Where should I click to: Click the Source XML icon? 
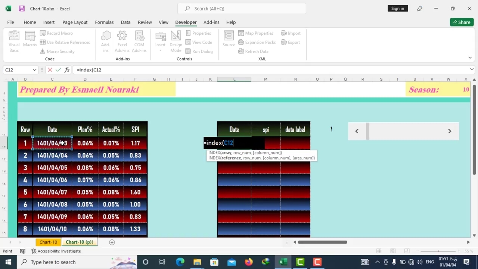229,39
